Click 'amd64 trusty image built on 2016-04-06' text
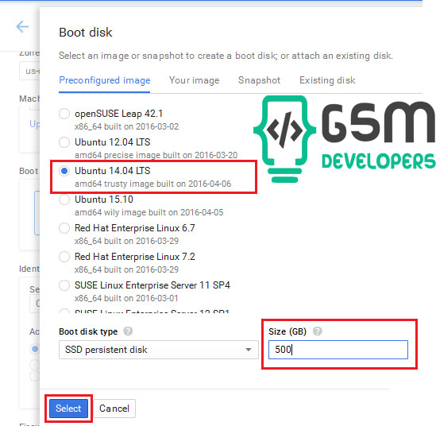436x430 pixels. [x=153, y=184]
